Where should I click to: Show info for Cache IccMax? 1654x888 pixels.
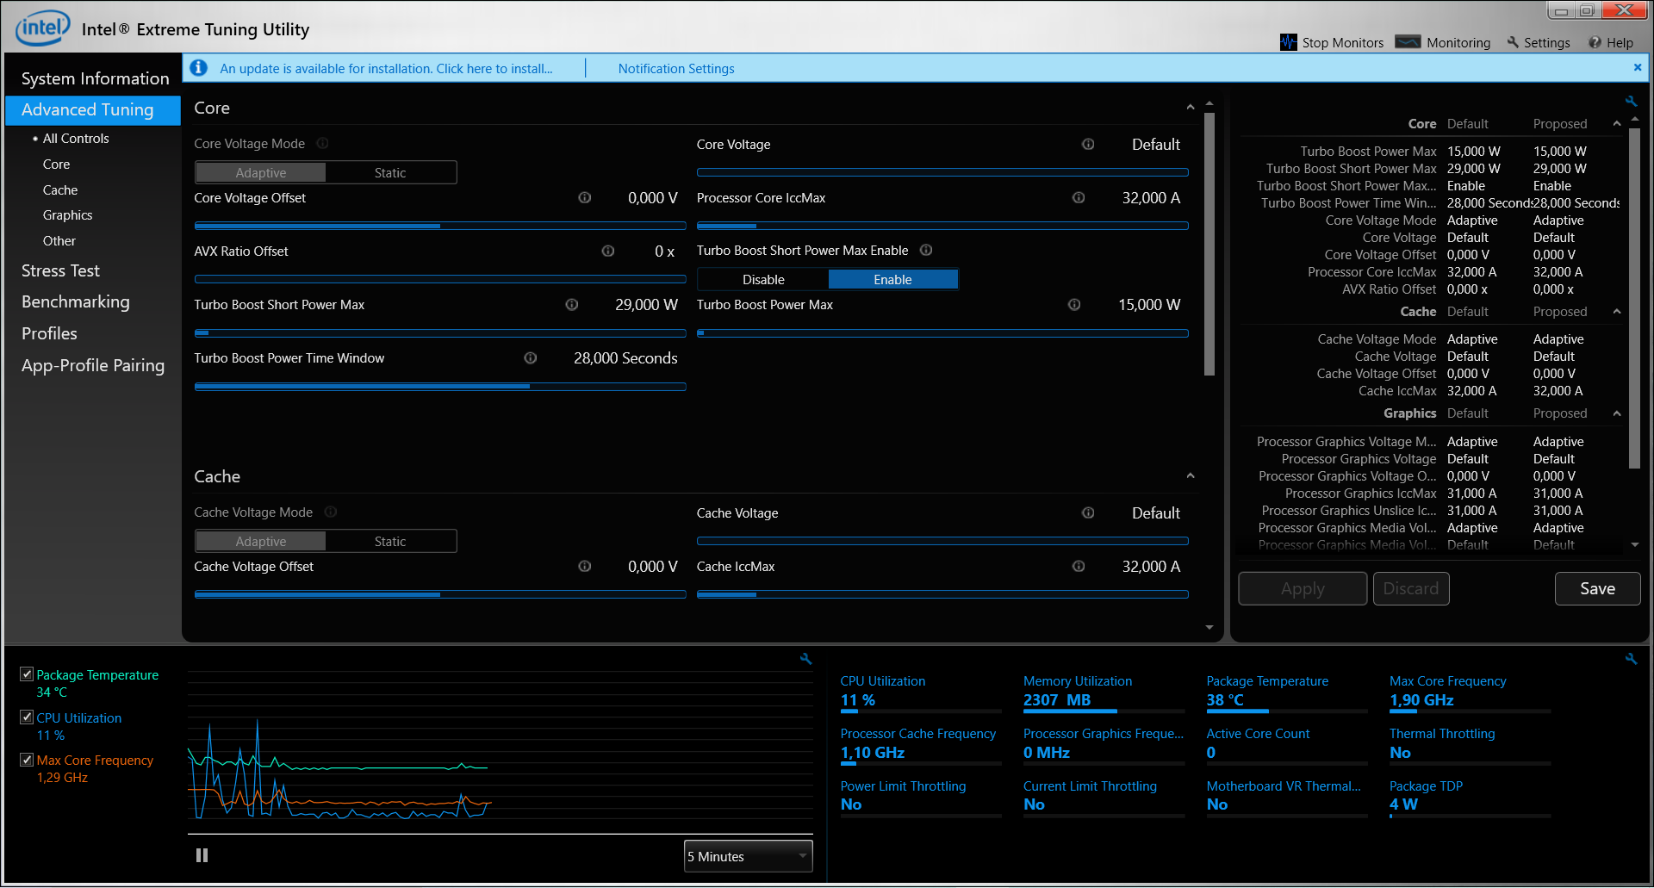[x=1079, y=566]
